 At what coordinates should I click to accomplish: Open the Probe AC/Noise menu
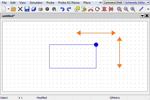(x=69, y=2)
